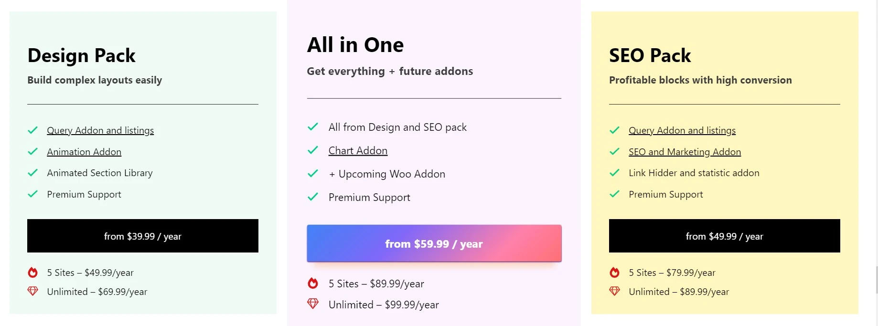878x326 pixels.
Task: Click the flame icon beside 5 Sites $89.99/year
Action: pos(313,284)
